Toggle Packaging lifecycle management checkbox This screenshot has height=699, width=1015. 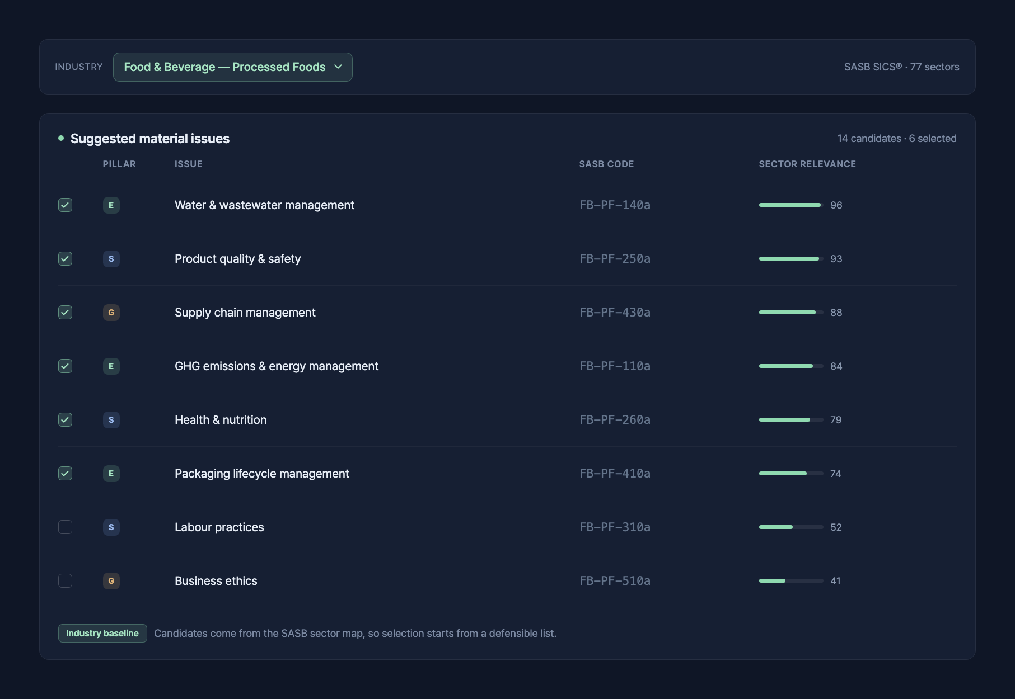coord(65,474)
